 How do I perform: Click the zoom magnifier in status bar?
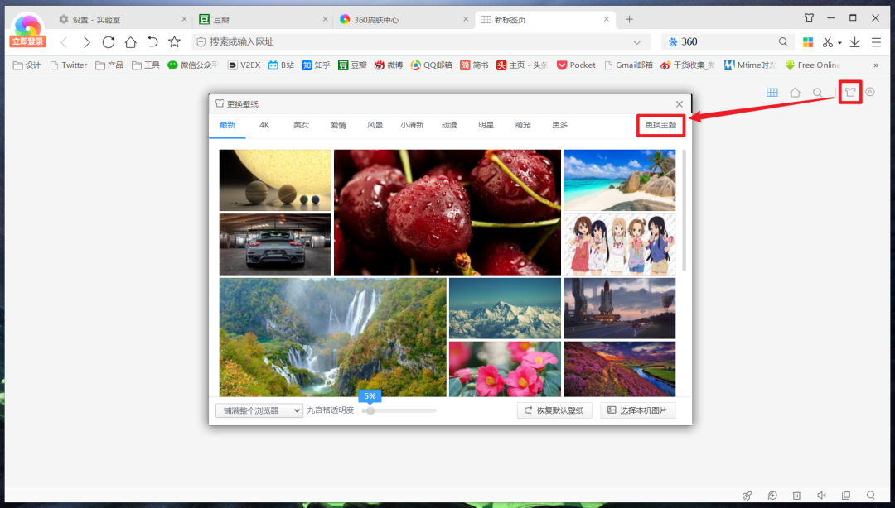coord(870,496)
